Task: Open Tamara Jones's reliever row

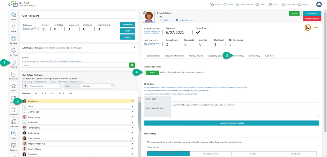Action: point(79,128)
